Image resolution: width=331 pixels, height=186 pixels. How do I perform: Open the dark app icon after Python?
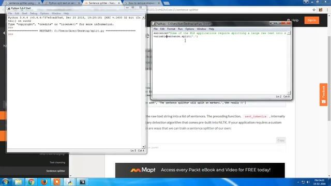pyautogui.click(x=83, y=182)
